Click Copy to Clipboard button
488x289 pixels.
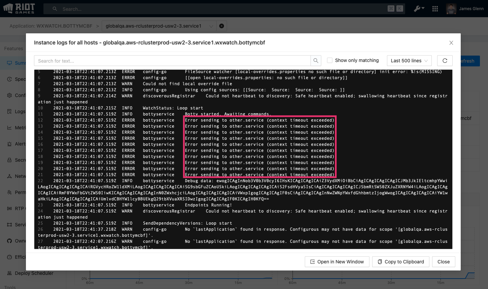pyautogui.click(x=400, y=262)
